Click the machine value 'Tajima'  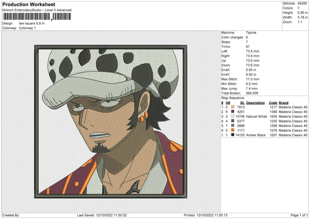tap(251, 33)
